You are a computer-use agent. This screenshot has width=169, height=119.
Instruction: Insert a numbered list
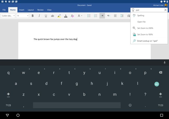tap(95, 16)
